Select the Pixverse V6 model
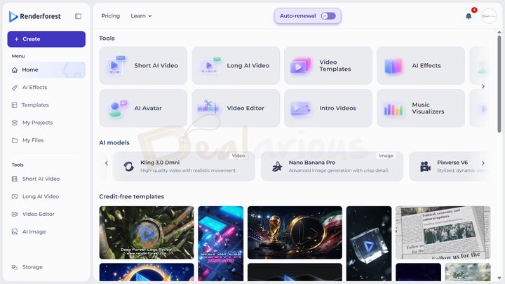505x284 pixels. pos(450,166)
